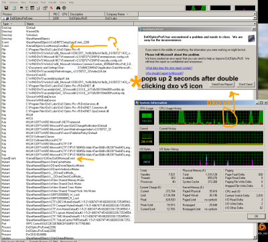Select the security.config.cch file row
Viewport: 268px width, 242px height.
coord(68,60)
